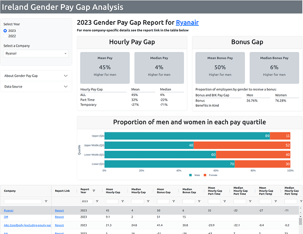Click the Report Year header filter icon
This screenshot has width=303, height=234.
pos(94,191)
